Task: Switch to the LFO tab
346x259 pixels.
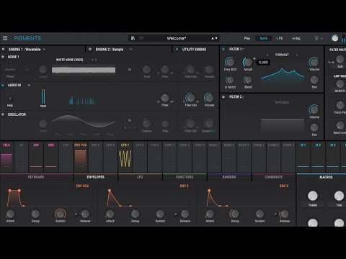Action: point(140,177)
